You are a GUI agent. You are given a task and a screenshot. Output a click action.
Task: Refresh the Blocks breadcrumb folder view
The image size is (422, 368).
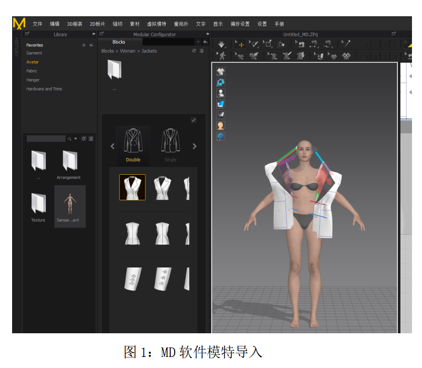click(x=194, y=51)
